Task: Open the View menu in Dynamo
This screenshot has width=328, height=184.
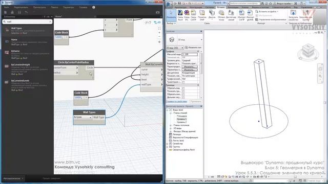Action: 39,7
